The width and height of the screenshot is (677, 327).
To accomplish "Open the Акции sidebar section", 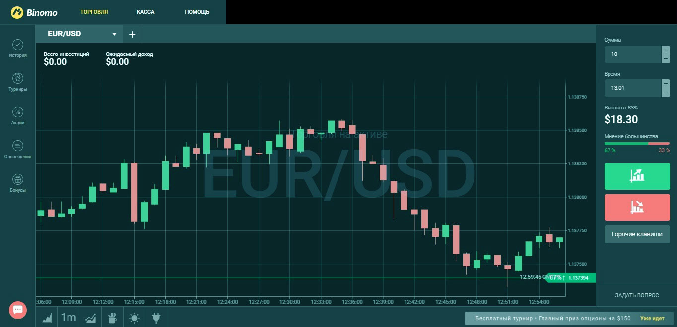I will [18, 116].
